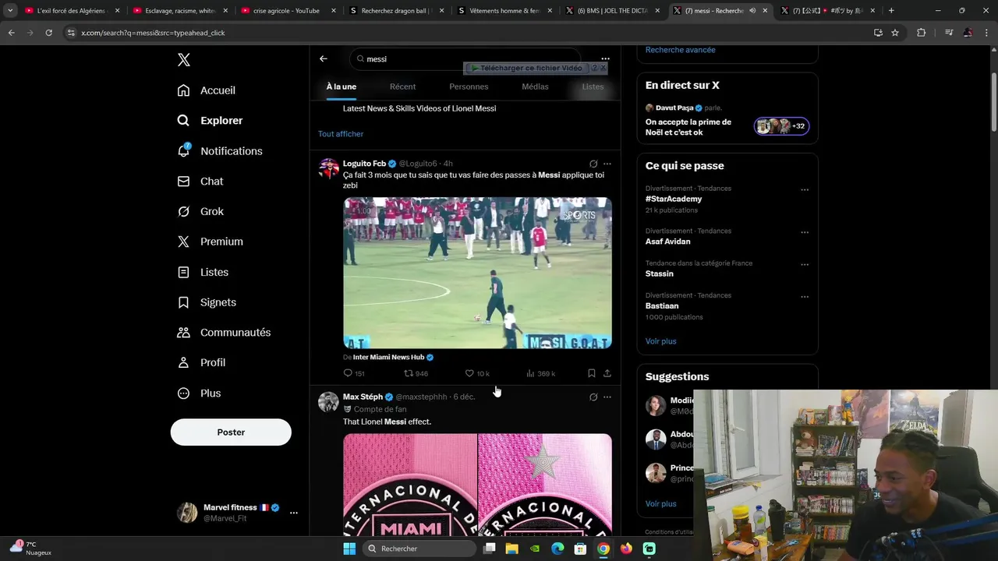Viewport: 998px width, 561px height.
Task: Open options for #StarAcademy trend
Action: click(805, 189)
